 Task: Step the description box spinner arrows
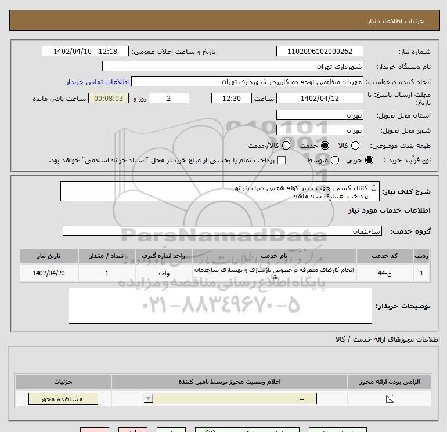[374, 188]
